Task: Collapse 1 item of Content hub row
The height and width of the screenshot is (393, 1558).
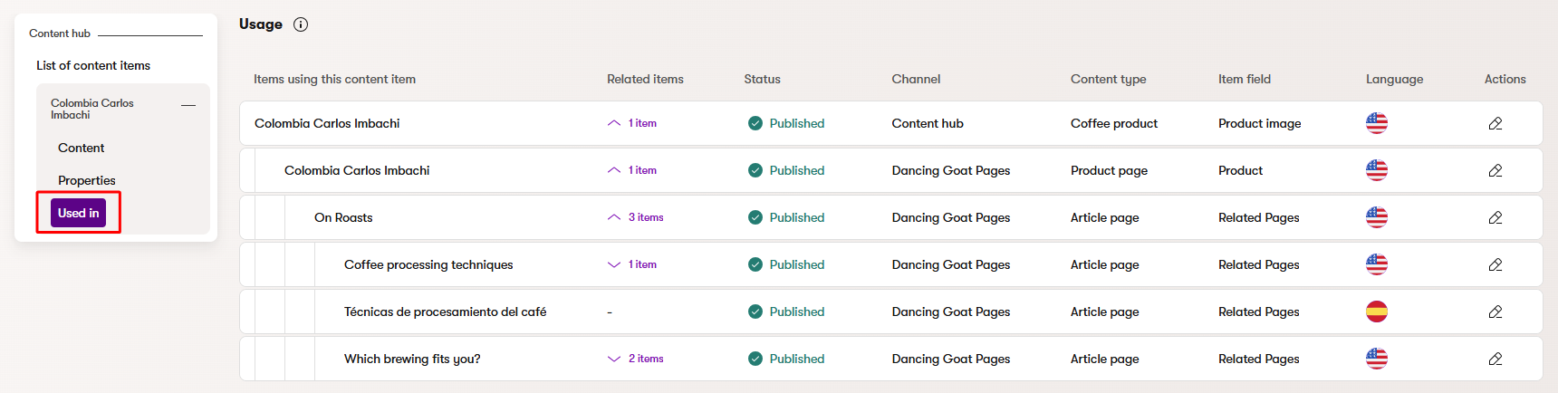Action: [x=632, y=123]
